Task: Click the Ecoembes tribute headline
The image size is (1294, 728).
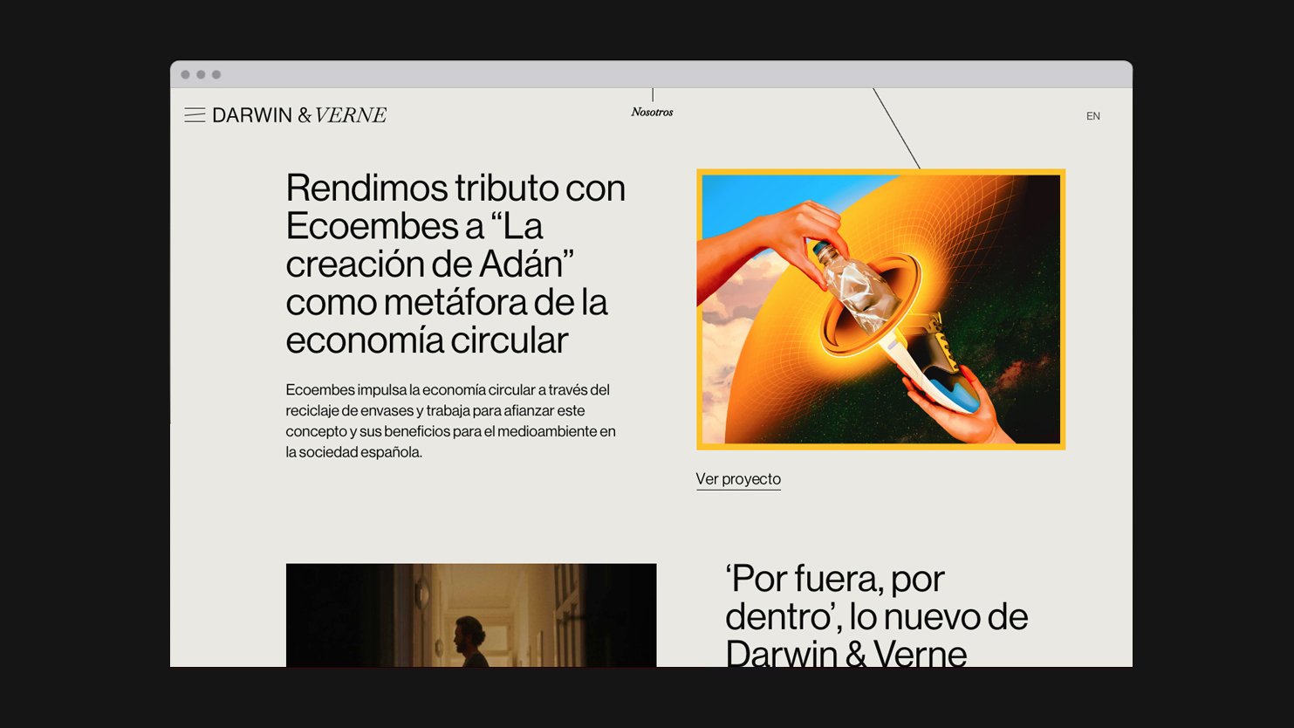Action: (455, 264)
